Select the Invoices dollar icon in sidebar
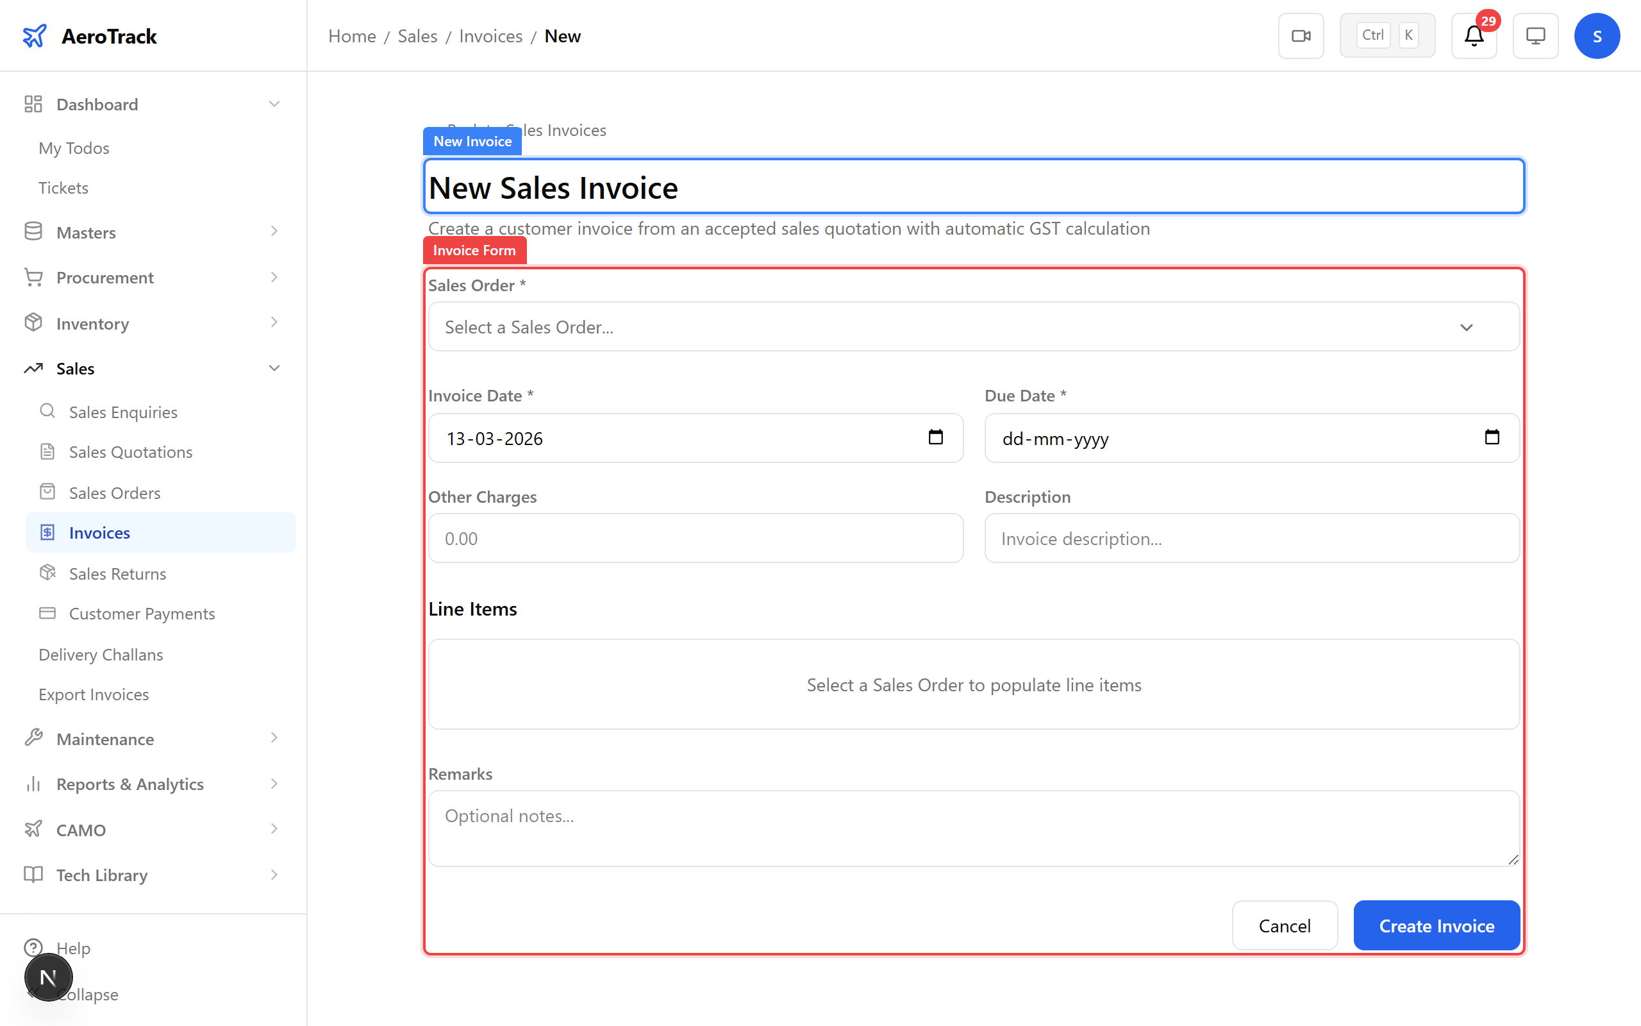Viewport: 1641px width, 1026px height. [x=47, y=532]
